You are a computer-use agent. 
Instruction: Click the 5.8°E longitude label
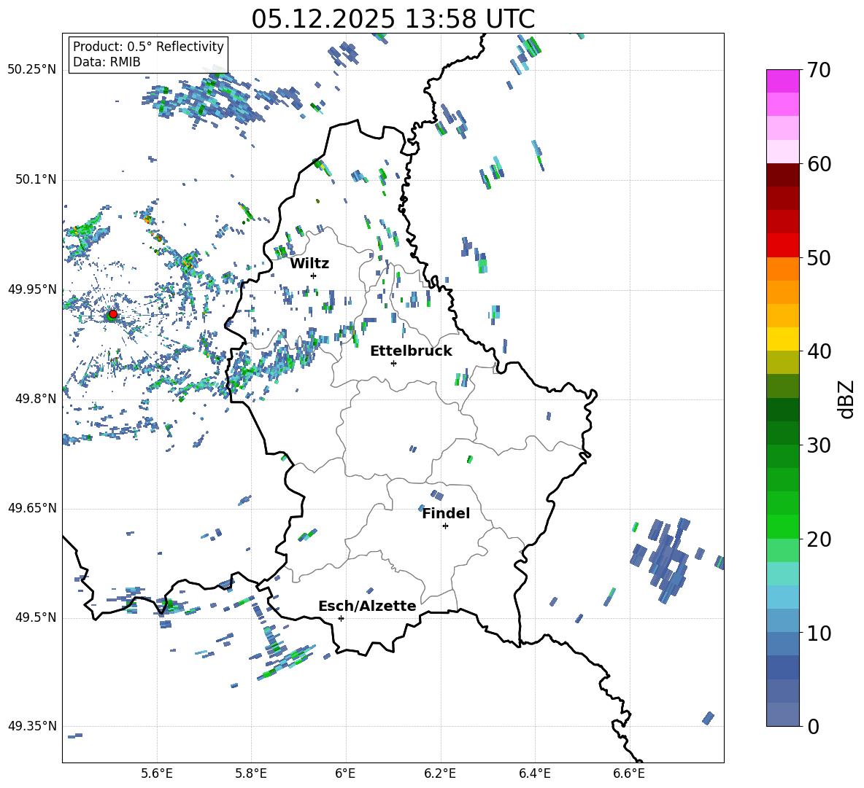tap(251, 773)
